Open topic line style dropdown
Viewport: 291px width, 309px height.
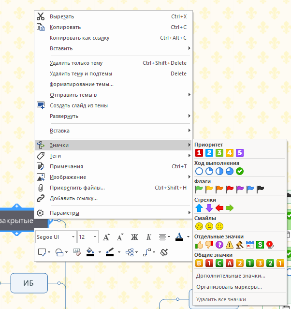tap(149, 252)
